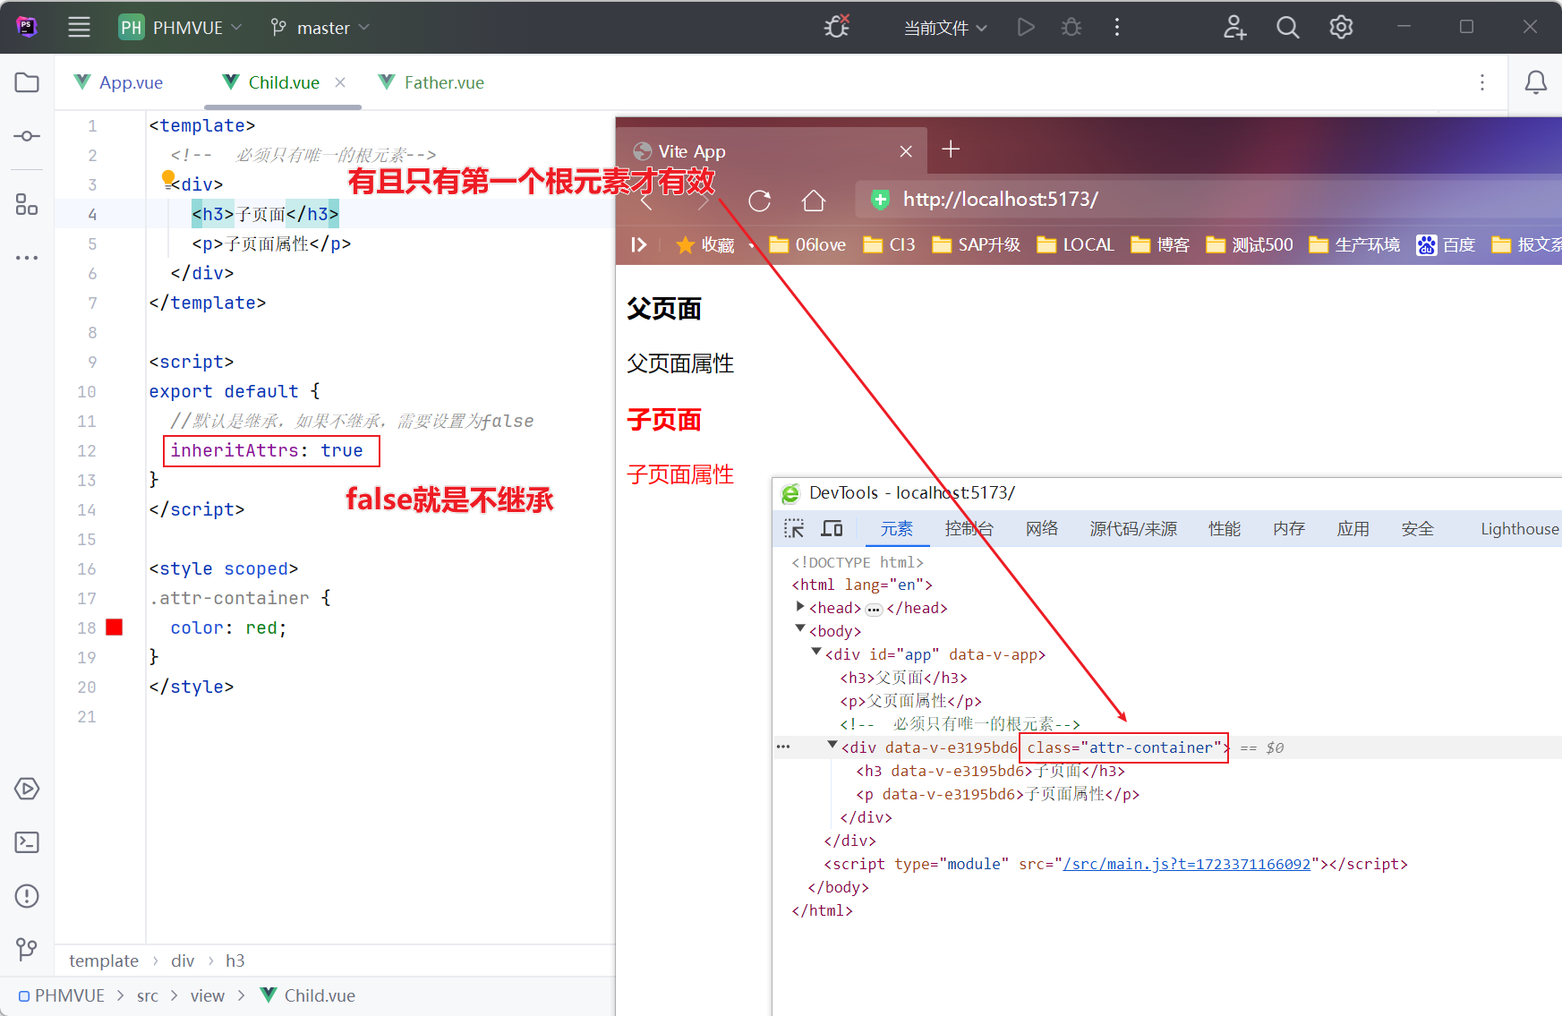The height and width of the screenshot is (1016, 1562).
Task: Close the Child.vue tab
Action: click(340, 82)
